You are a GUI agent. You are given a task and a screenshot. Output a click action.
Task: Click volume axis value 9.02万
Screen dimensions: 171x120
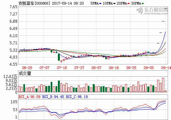click(x=12, y=81)
